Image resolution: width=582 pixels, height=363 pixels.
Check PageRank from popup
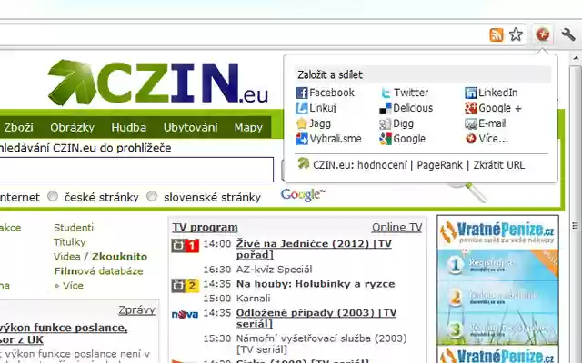[440, 165]
